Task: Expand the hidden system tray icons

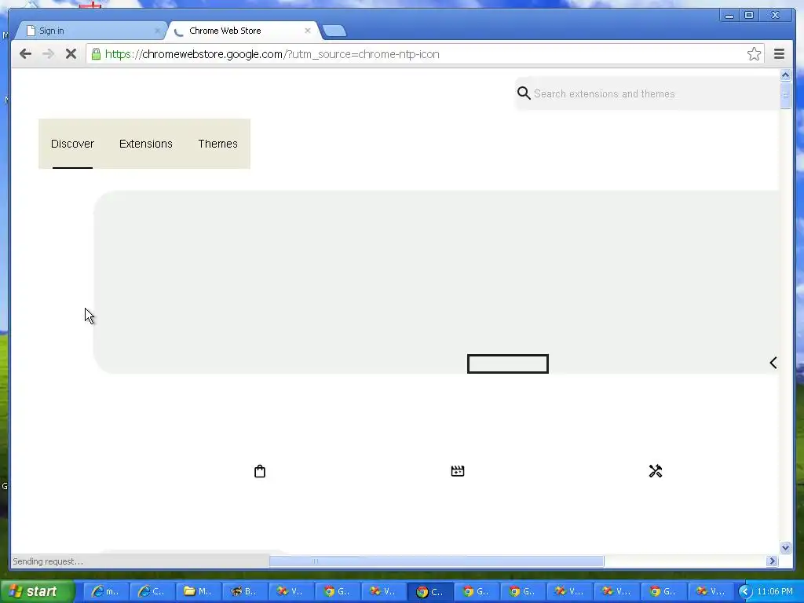Action: pos(745,592)
